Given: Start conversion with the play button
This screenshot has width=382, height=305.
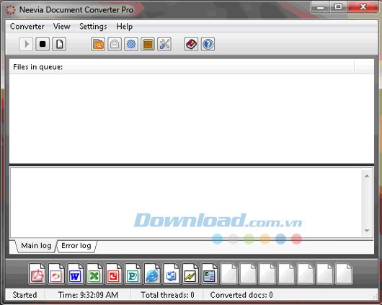Looking at the screenshot, I should [x=26, y=44].
